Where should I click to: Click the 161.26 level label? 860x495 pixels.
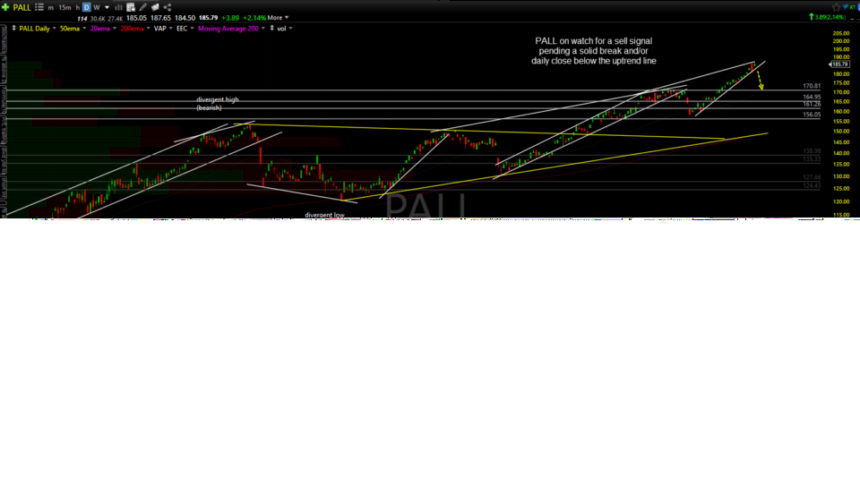(812, 104)
